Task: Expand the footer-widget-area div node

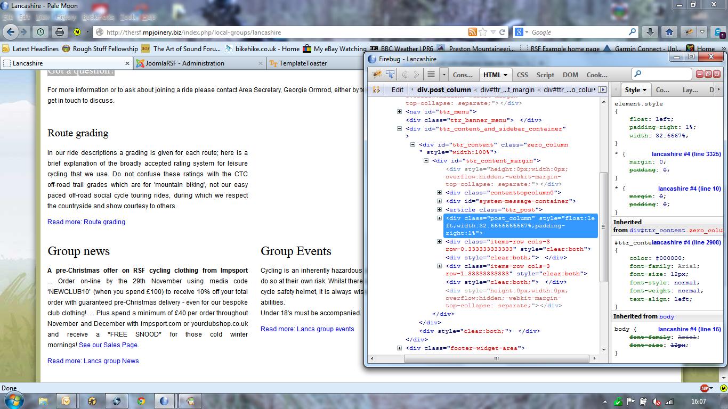Action: click(x=399, y=348)
